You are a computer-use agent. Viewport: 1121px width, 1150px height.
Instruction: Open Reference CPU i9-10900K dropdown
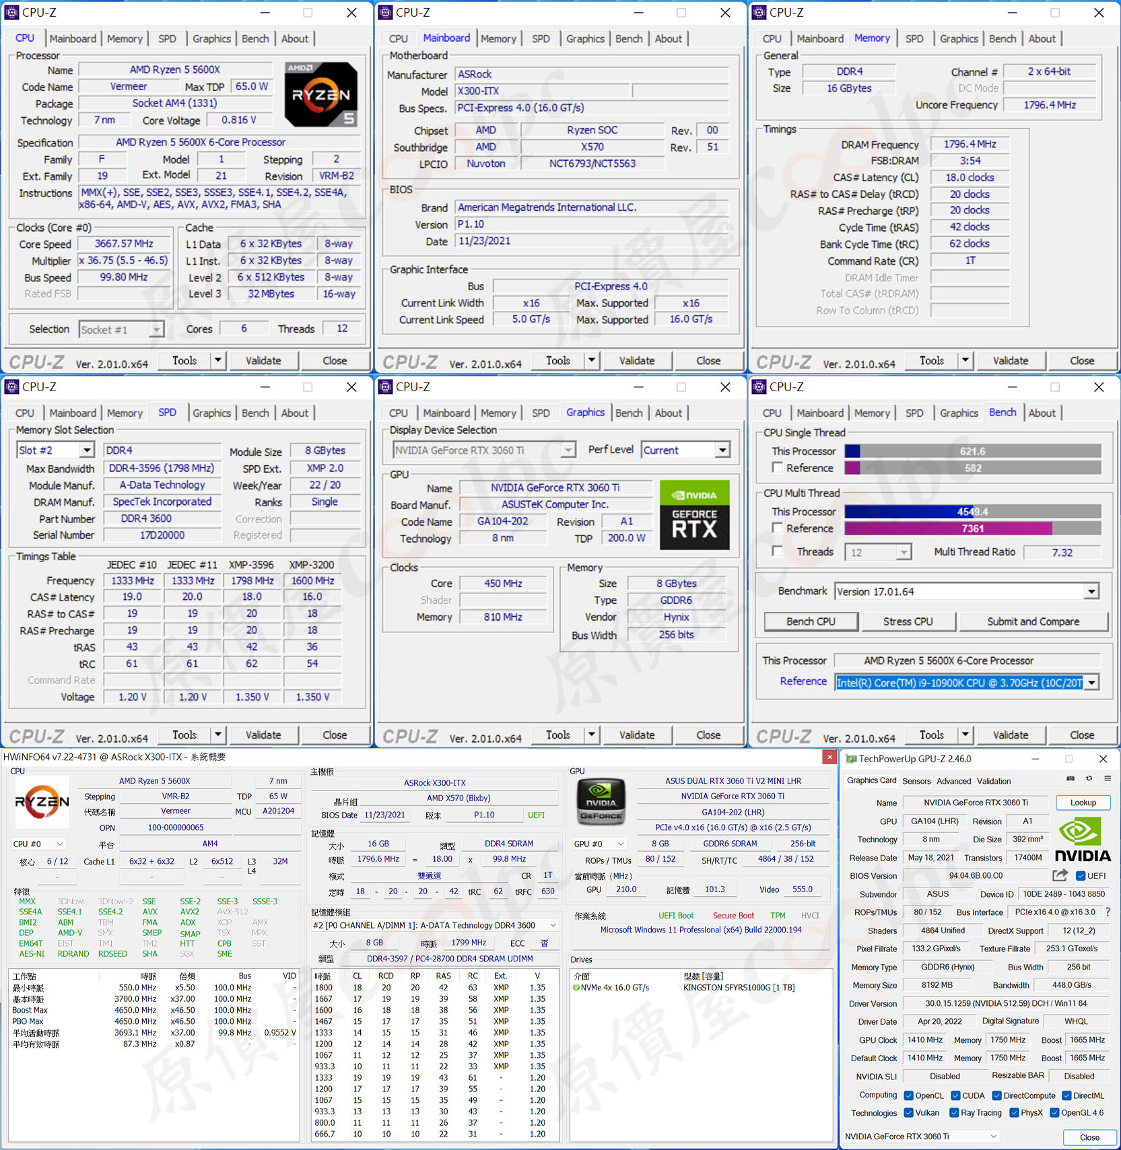967,683
